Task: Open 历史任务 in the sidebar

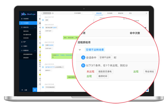Action: click(26, 38)
